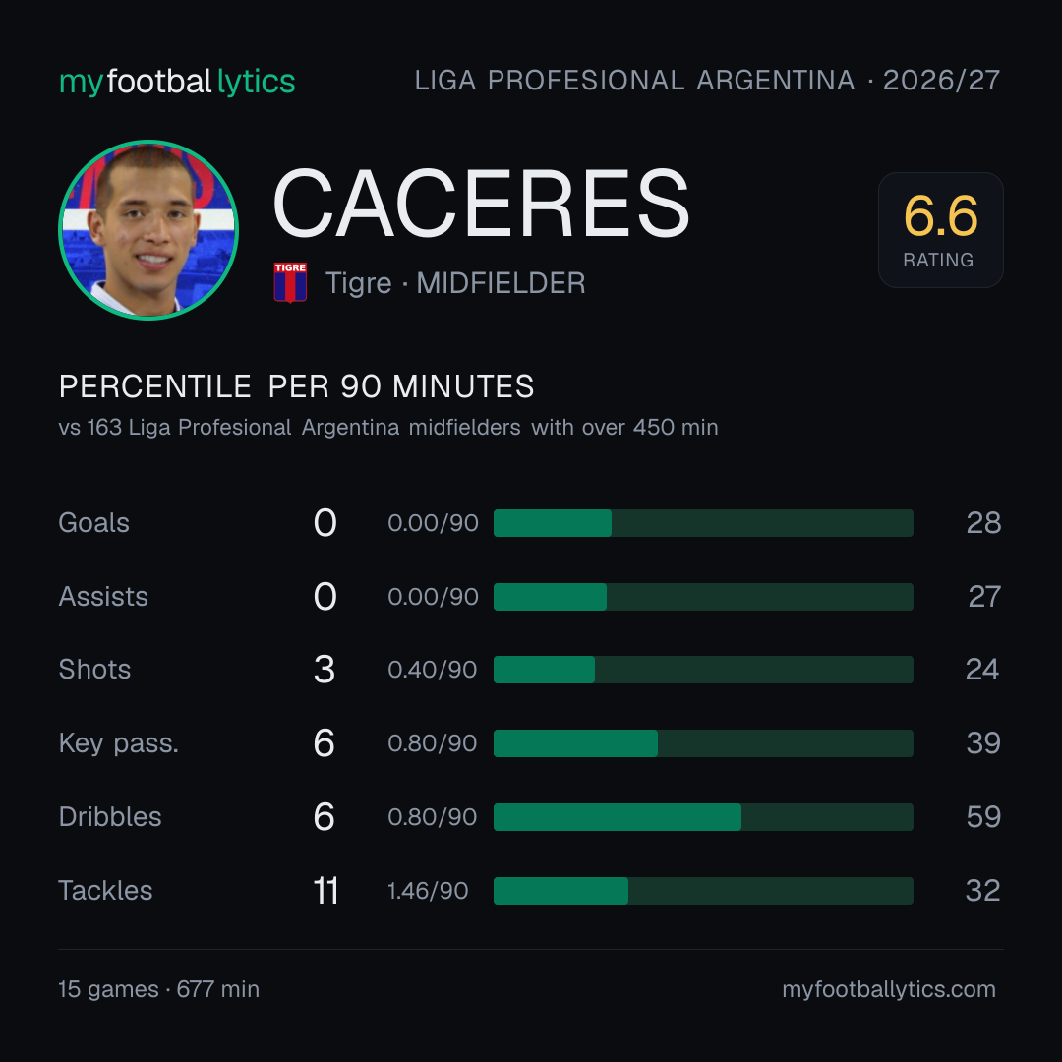Image resolution: width=1062 pixels, height=1062 pixels.
Task: Click the Tackles percentile bar
Action: coord(703,891)
